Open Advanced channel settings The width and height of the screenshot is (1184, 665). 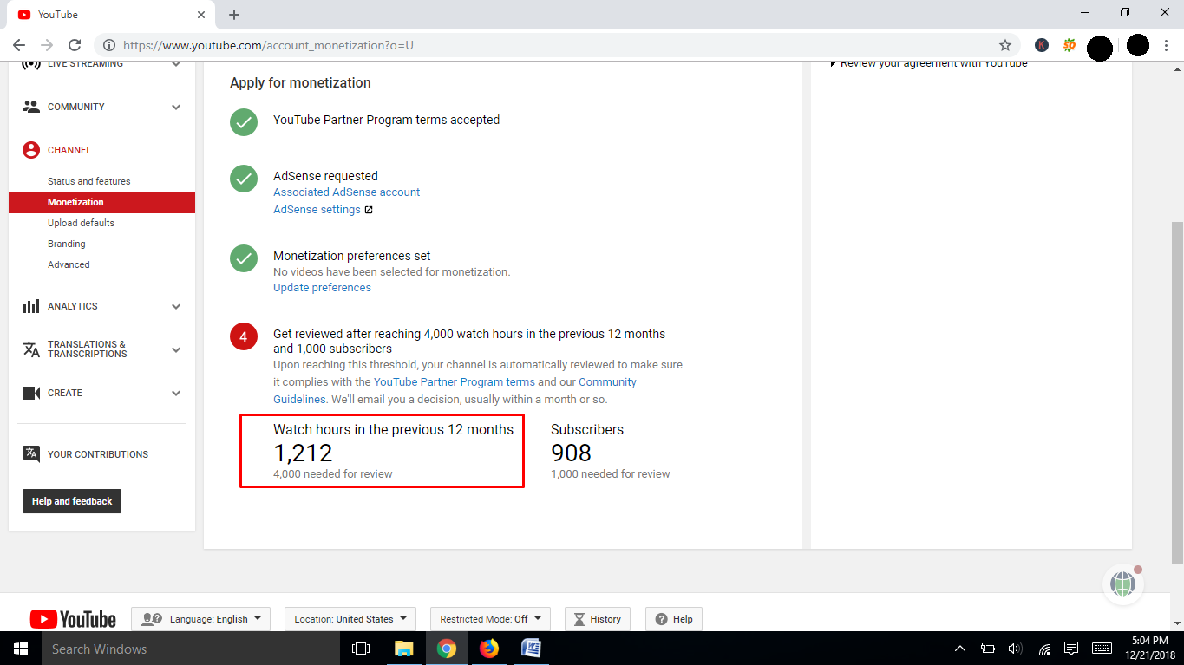tap(69, 264)
